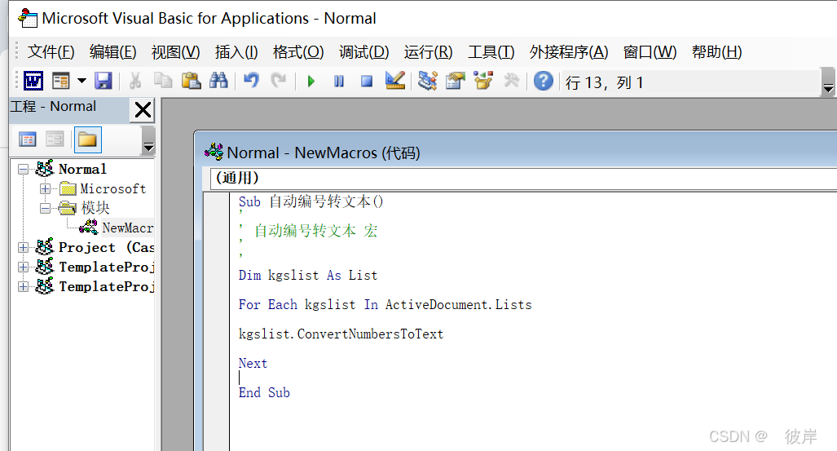Run the macro with the green play icon
837x451 pixels.
point(311,82)
